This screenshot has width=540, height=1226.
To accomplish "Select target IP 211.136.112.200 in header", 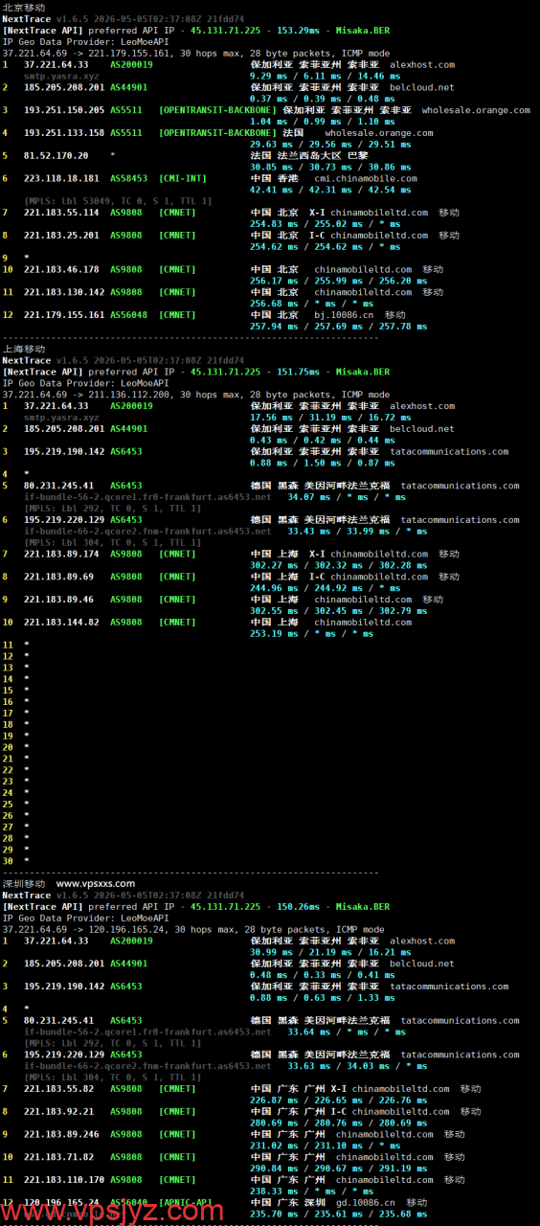I will click(134, 395).
